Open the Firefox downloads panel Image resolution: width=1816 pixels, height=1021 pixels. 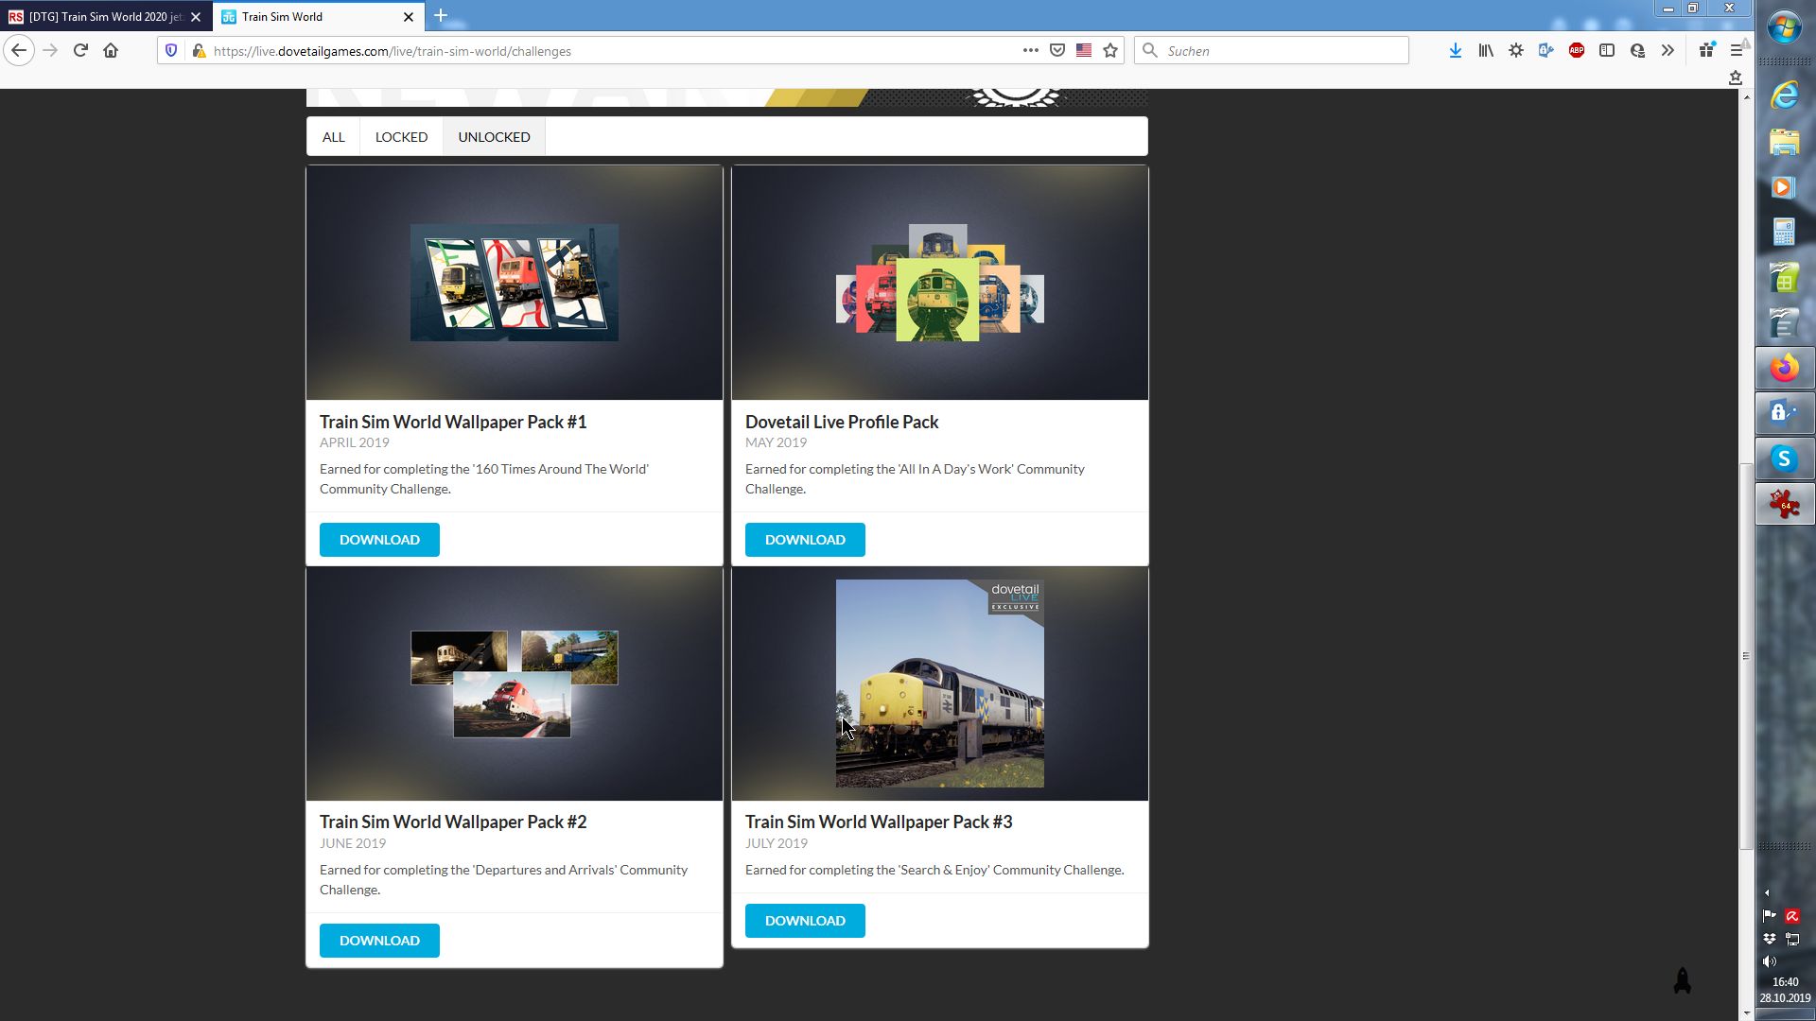tap(1456, 51)
